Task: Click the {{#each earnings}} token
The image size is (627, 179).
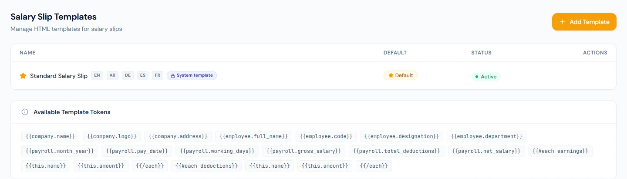Action: (560, 151)
